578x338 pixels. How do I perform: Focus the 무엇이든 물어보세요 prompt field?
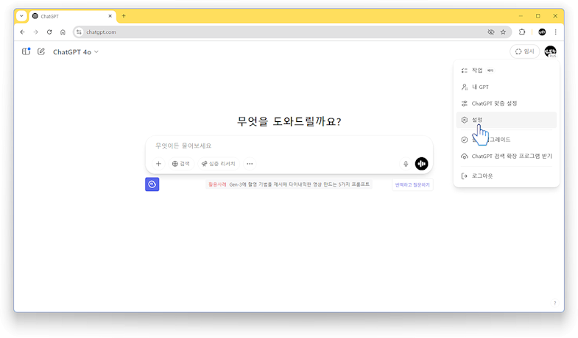[x=289, y=145]
